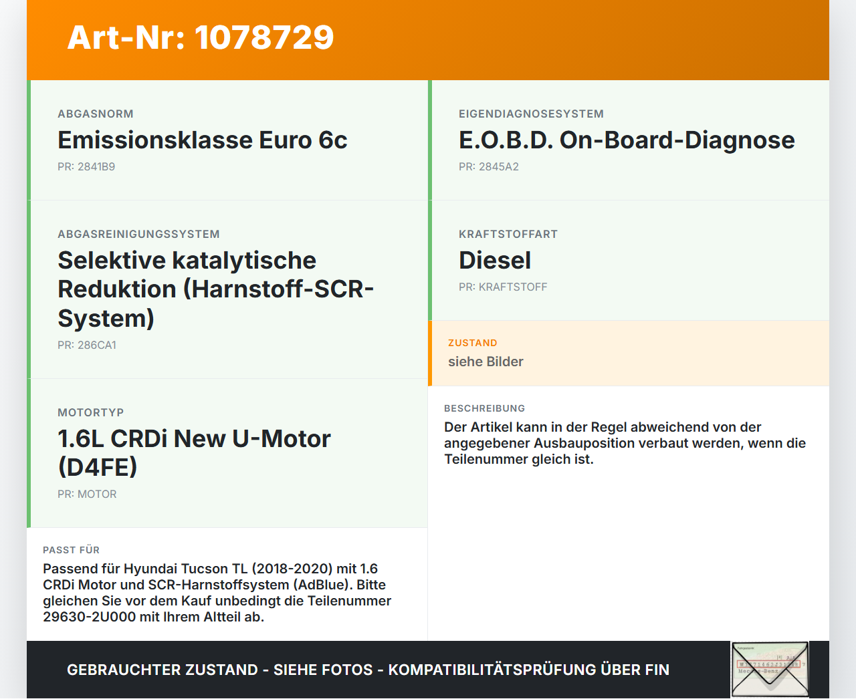Image resolution: width=856 pixels, height=699 pixels.
Task: Select 'Emissionsklasse Euro 6c' value
Action: click(203, 140)
